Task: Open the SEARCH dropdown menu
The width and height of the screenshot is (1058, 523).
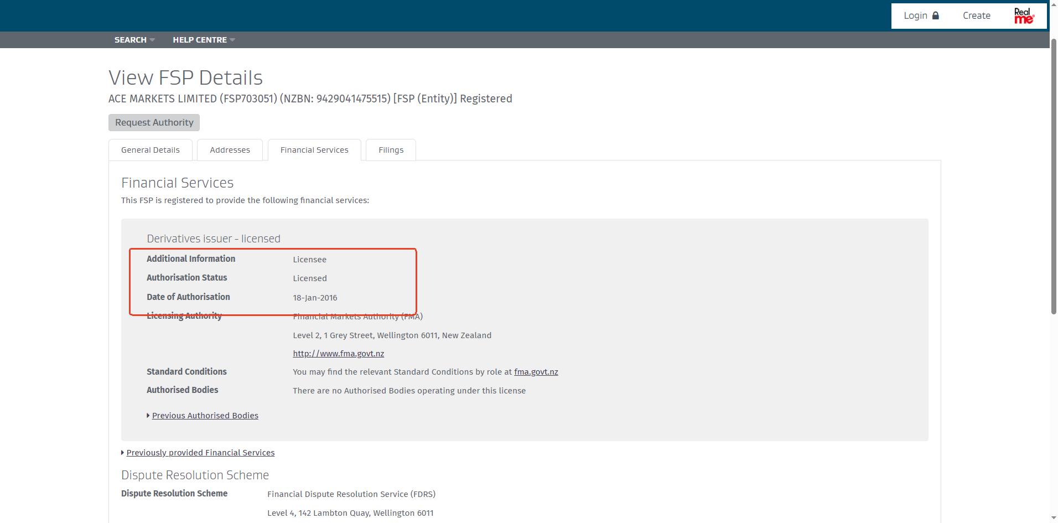Action: click(134, 40)
